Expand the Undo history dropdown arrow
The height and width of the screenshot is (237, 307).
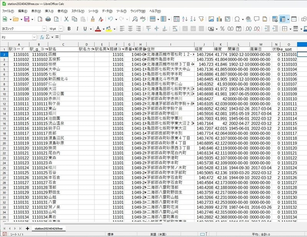[116, 19]
